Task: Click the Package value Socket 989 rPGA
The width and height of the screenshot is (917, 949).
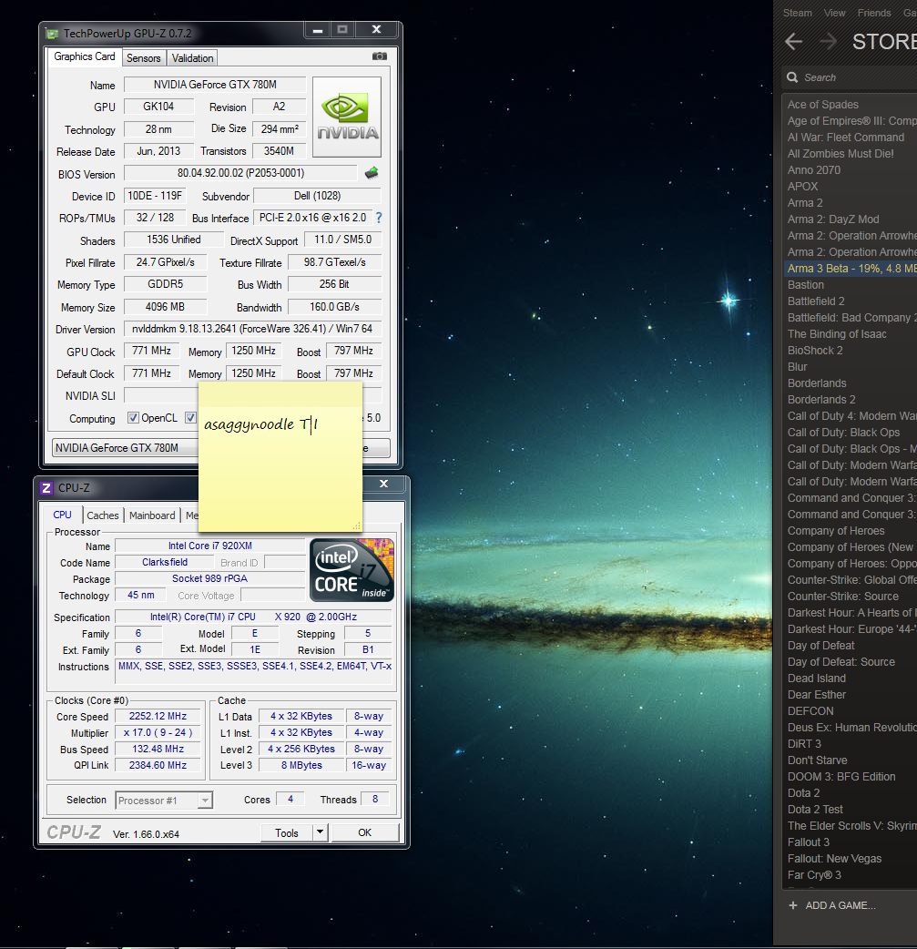Action: click(x=210, y=578)
